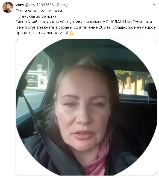Click the text Путенская активистка

pyautogui.click(x=36, y=16)
